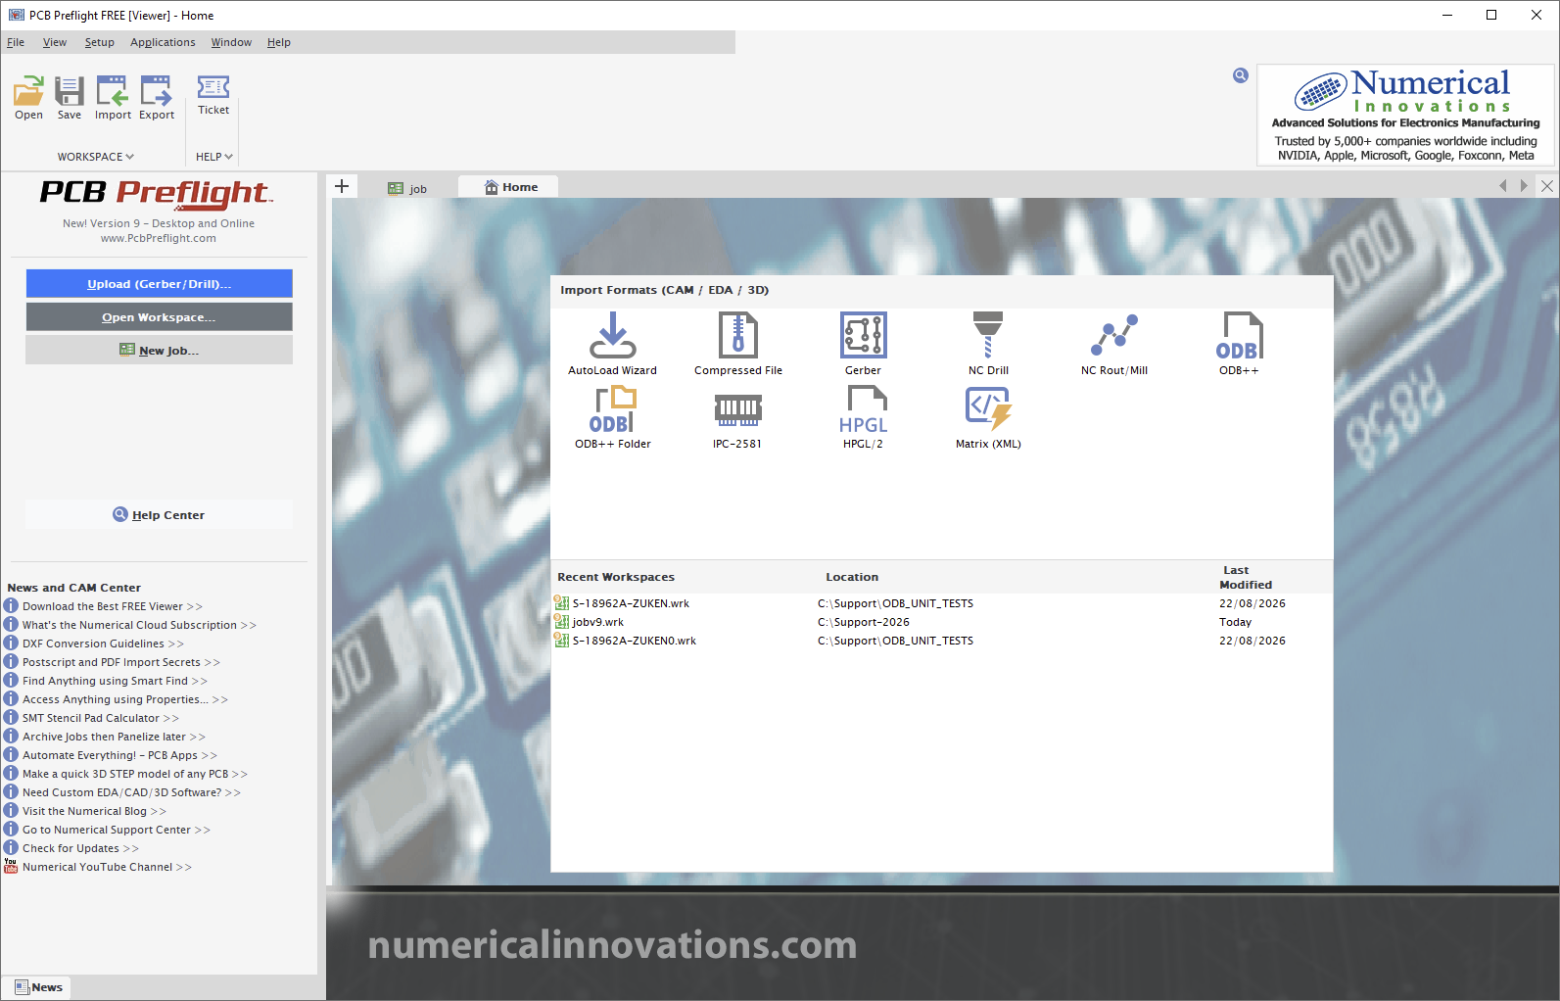This screenshot has height=1001, width=1560.
Task: Click the Numerical Innovations banner
Action: coord(1405,116)
